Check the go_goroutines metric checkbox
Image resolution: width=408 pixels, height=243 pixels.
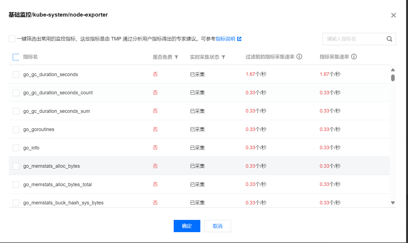tap(16, 129)
